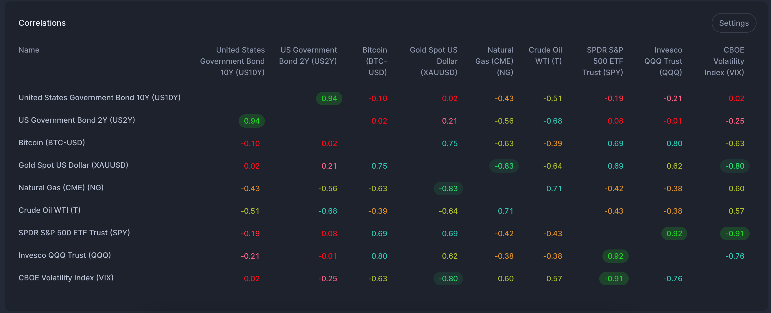This screenshot has width=771, height=313.
Task: Click 0.60 in the VIX row
Action: (x=506, y=279)
